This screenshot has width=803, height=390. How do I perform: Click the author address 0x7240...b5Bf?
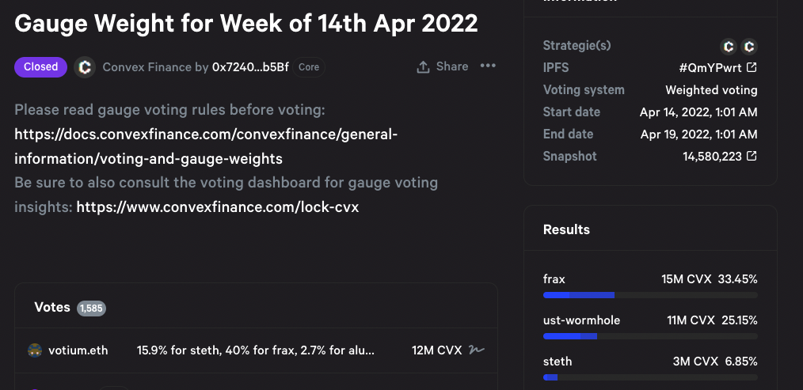(x=249, y=67)
